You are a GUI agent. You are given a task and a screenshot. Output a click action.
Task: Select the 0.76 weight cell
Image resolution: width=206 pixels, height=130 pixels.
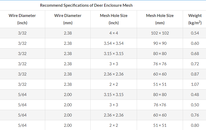(x=195, y=115)
